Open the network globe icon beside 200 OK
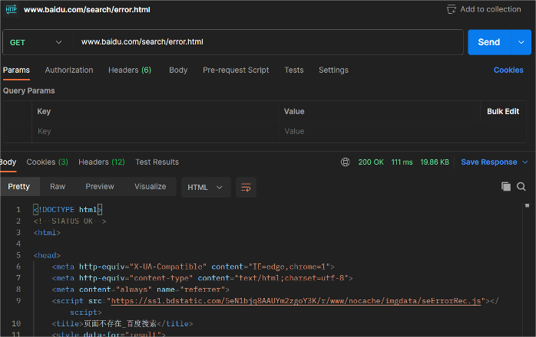The width and height of the screenshot is (536, 337). tap(346, 162)
